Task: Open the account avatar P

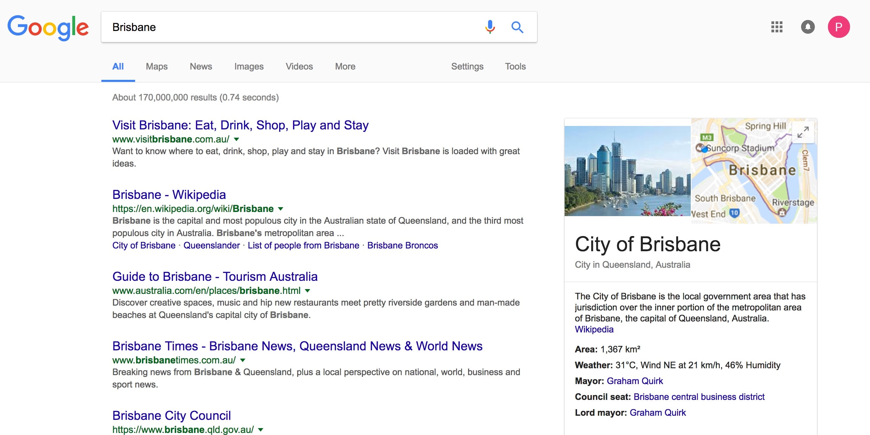Action: point(839,27)
